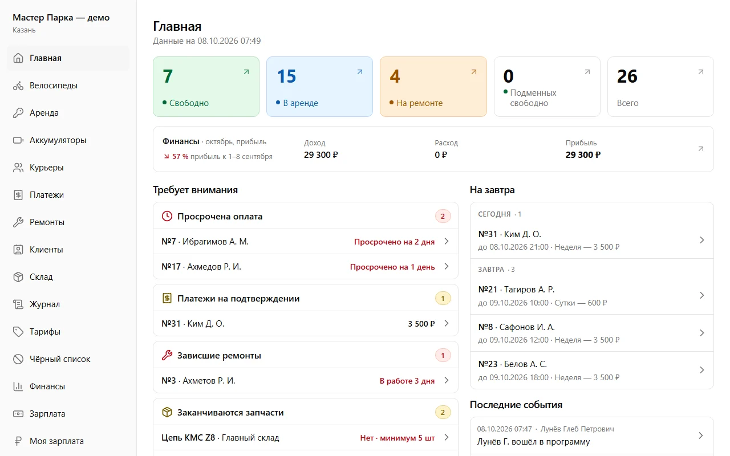Click the ruble icon for Моя зарплата
Viewport: 730px width, 456px height.
pyautogui.click(x=18, y=441)
